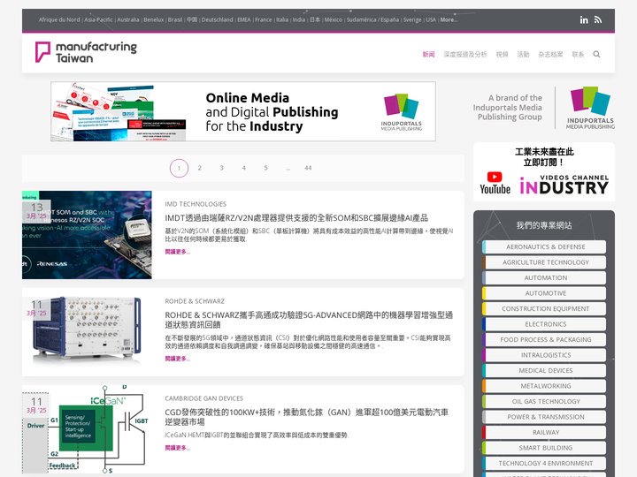Image resolution: width=637 pixels, height=477 pixels.
Task: Open the 活動 menu item
Action: coord(523,55)
